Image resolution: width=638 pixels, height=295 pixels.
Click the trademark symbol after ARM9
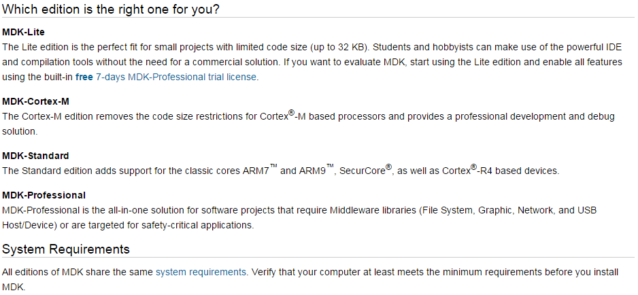click(x=330, y=167)
